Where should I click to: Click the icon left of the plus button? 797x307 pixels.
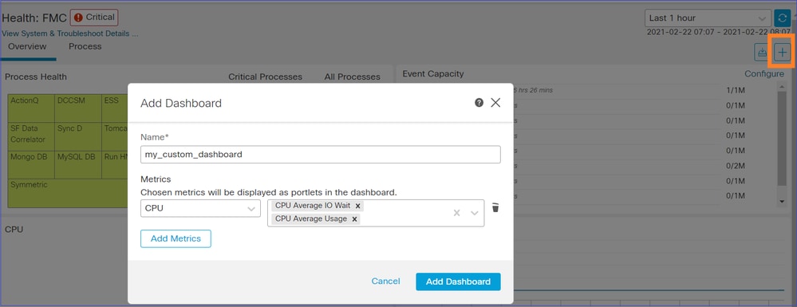point(763,52)
